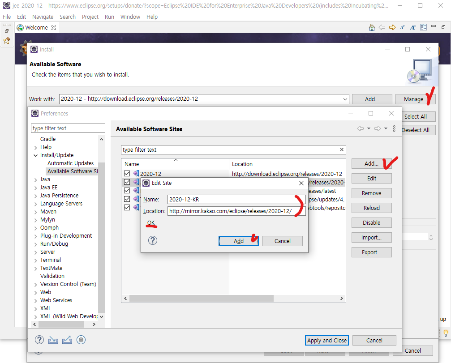This screenshot has height=363, width=451.
Task: Click the lightbulb tip icon at bottom right
Action: (446, 333)
